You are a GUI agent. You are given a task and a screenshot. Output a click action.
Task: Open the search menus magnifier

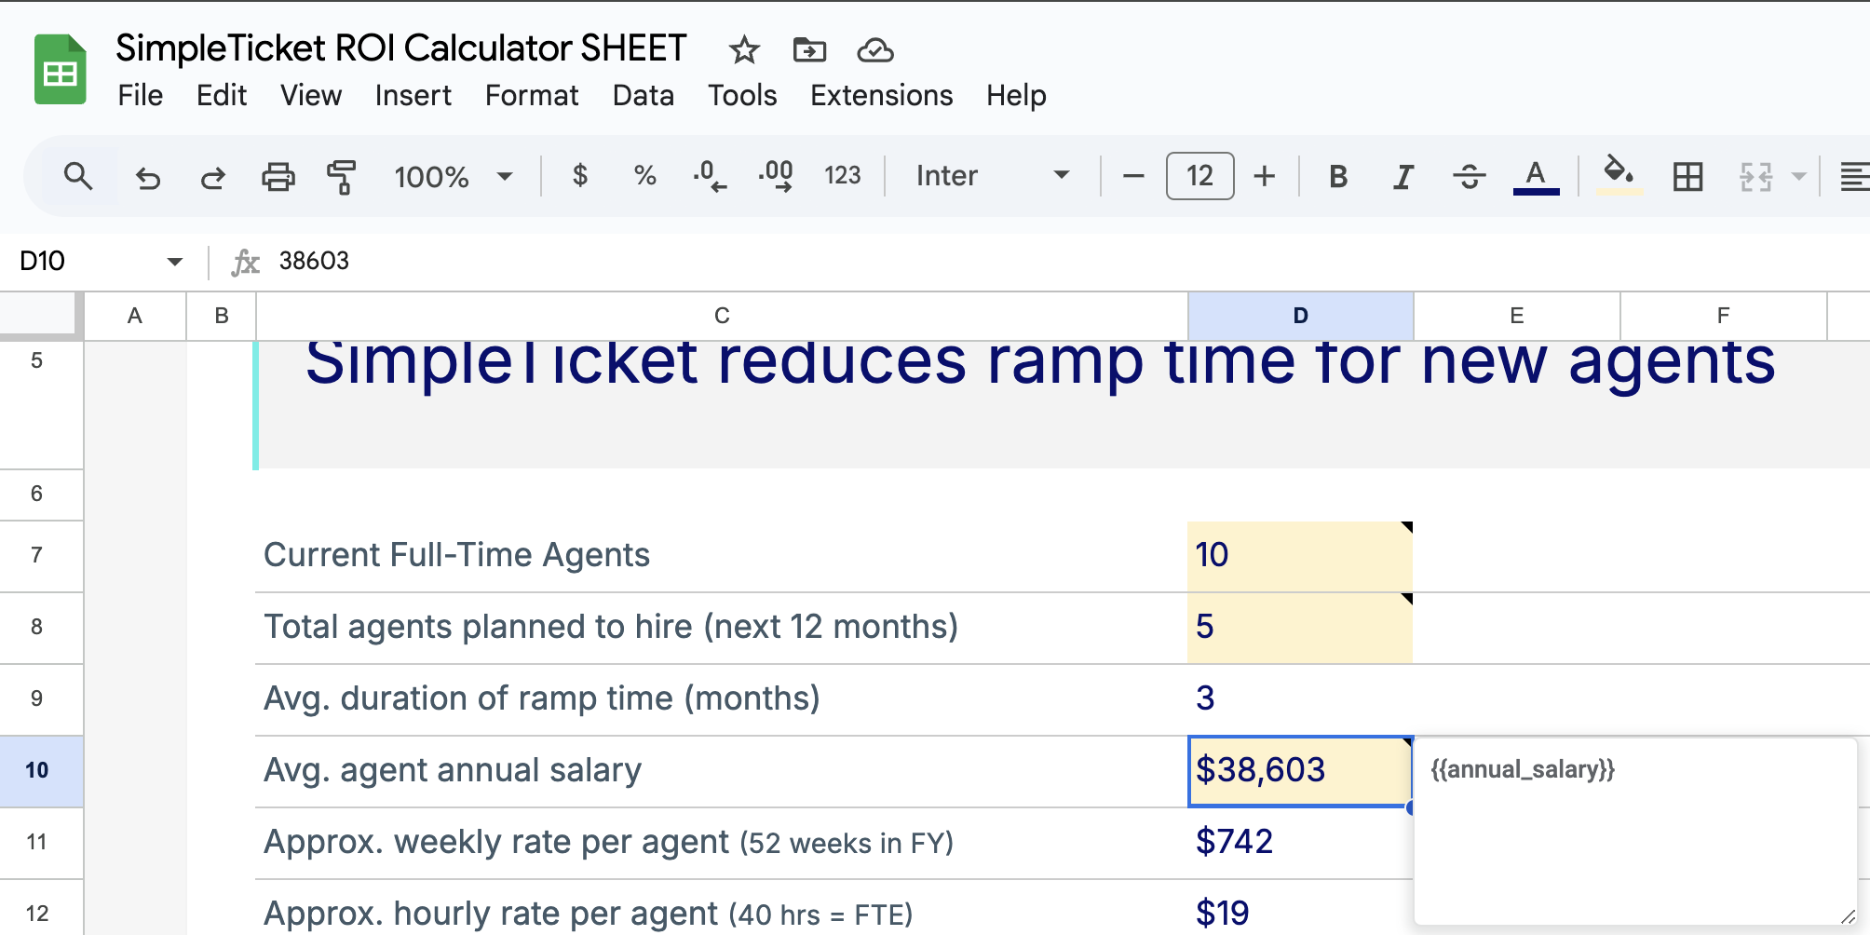(78, 176)
